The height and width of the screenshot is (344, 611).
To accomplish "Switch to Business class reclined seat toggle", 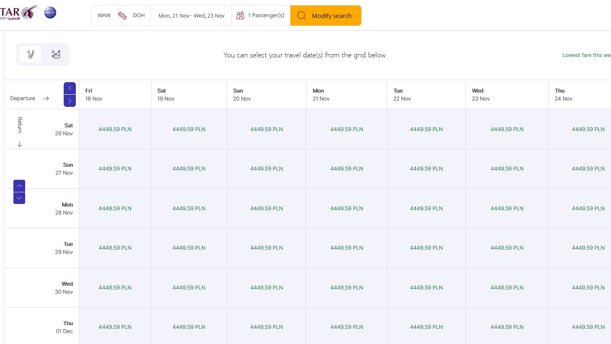I will pos(56,54).
